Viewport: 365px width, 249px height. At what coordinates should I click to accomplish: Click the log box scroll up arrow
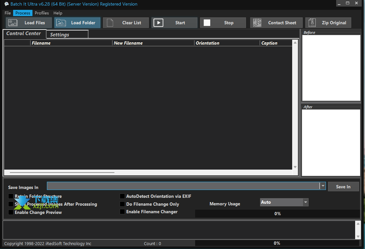coord(358,224)
